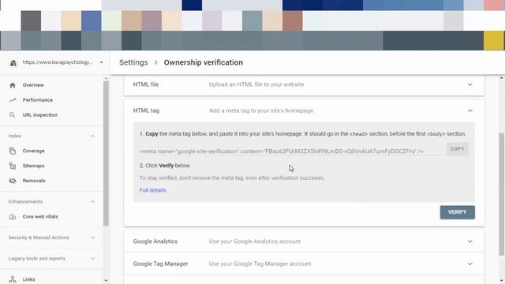Click the VERIFY button
The width and height of the screenshot is (505, 284).
[x=458, y=212]
